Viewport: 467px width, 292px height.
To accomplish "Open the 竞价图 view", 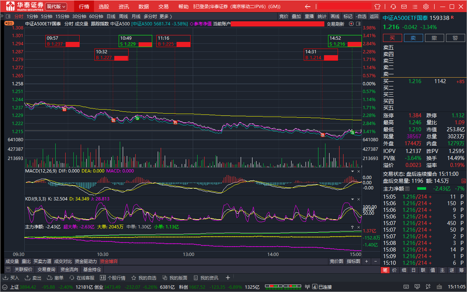I will click(x=336, y=261).
